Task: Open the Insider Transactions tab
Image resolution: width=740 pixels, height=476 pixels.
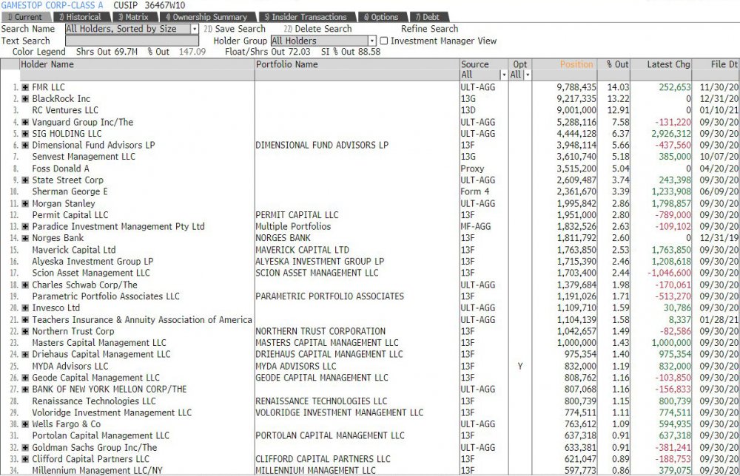Action: click(x=305, y=17)
